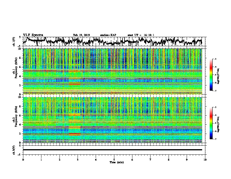Click the black ch.3 flat trace line
Screen dimensions: 231x179
[x=113, y=150]
